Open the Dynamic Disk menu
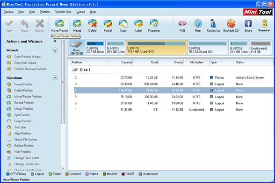 63,12
